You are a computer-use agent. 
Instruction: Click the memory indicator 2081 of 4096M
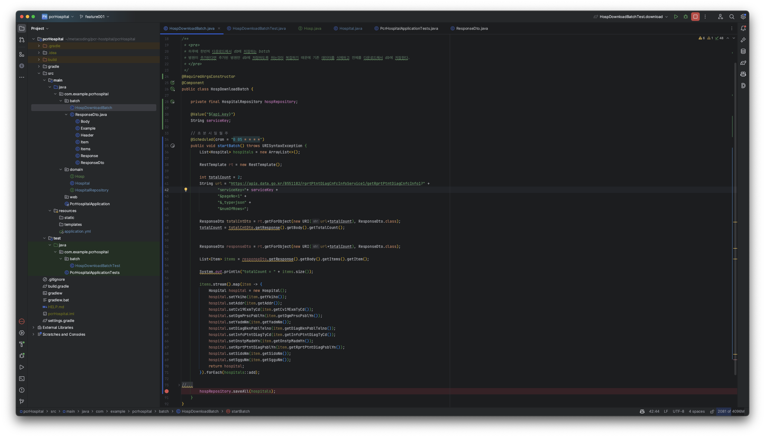(x=731, y=411)
